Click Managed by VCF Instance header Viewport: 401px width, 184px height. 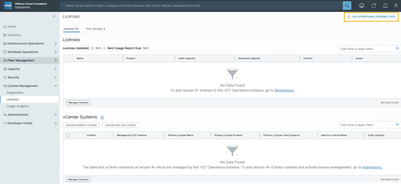click(132, 135)
